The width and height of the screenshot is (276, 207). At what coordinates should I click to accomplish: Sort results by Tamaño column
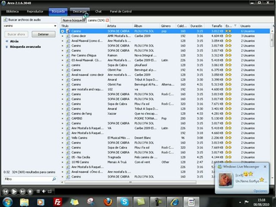tap(215, 26)
